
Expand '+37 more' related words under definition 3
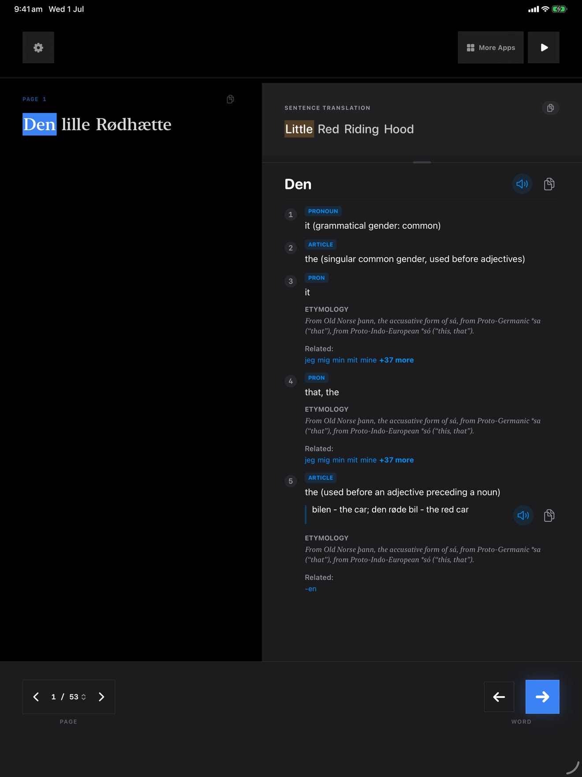pos(396,360)
